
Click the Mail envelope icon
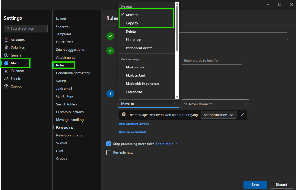click(6, 63)
